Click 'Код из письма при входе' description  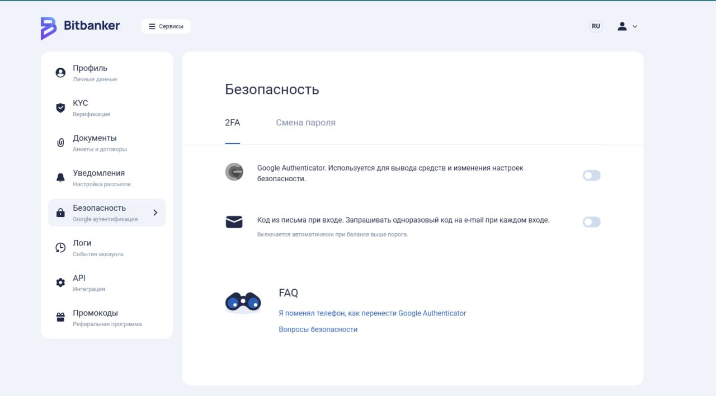coord(403,220)
